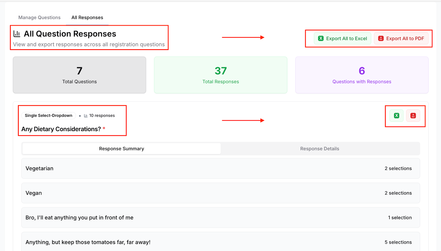Click the bar chart icon beside All Question Responses
The height and width of the screenshot is (251, 441).
(x=17, y=34)
